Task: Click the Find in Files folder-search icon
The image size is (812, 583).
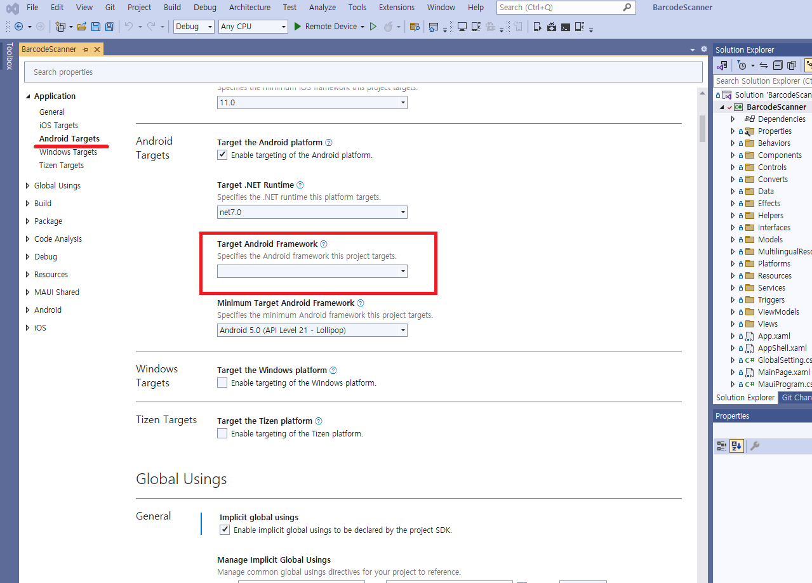Action: [x=415, y=27]
